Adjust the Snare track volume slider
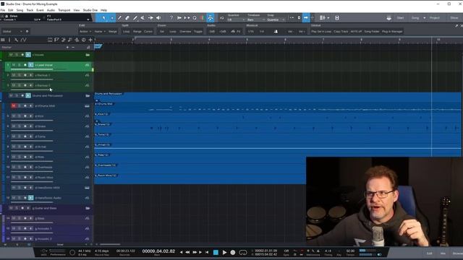 coord(32,131)
